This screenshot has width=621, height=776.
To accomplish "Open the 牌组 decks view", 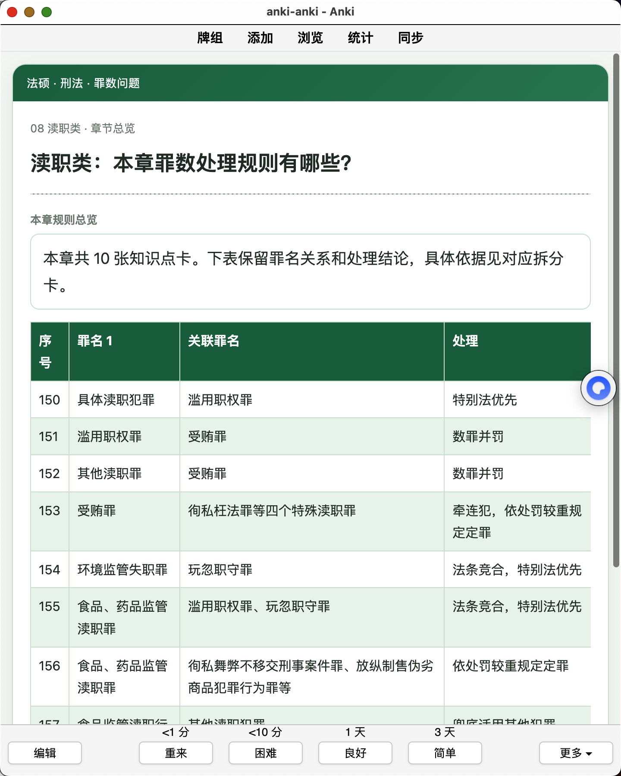I will (210, 38).
